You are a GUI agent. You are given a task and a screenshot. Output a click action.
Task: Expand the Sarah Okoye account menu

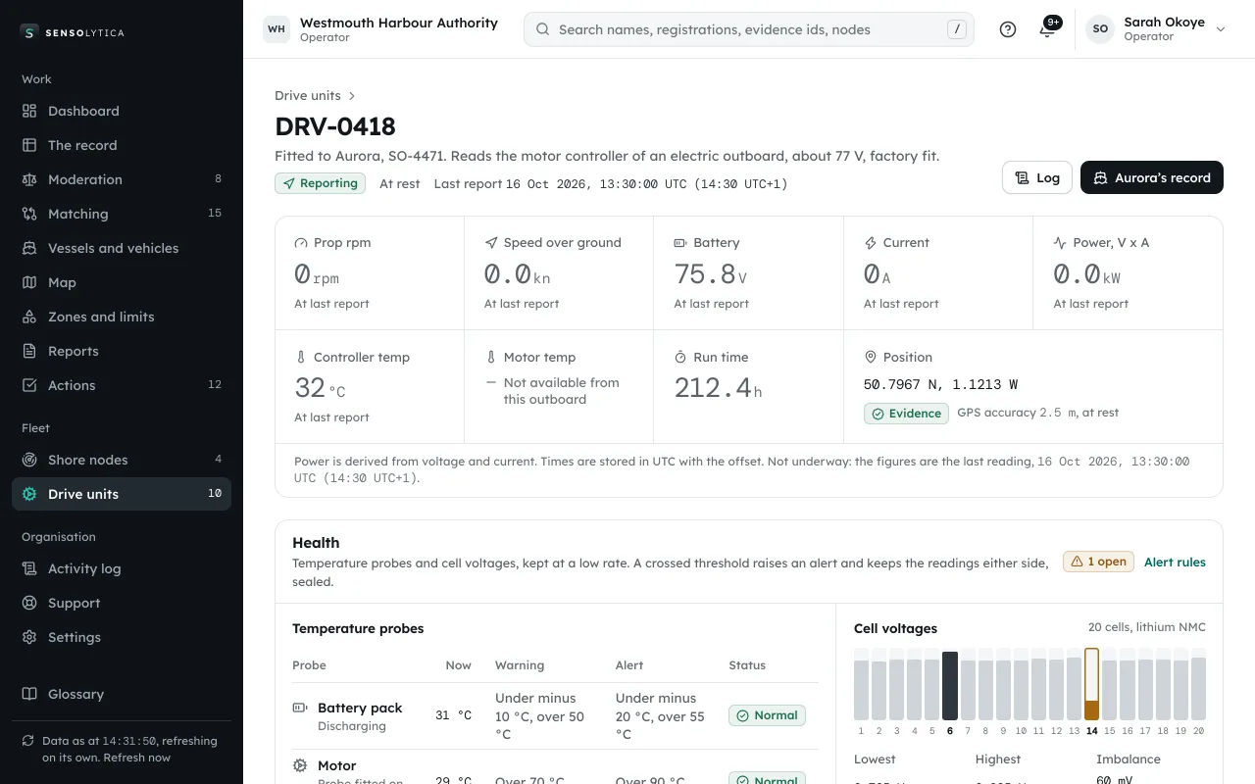tap(1157, 29)
